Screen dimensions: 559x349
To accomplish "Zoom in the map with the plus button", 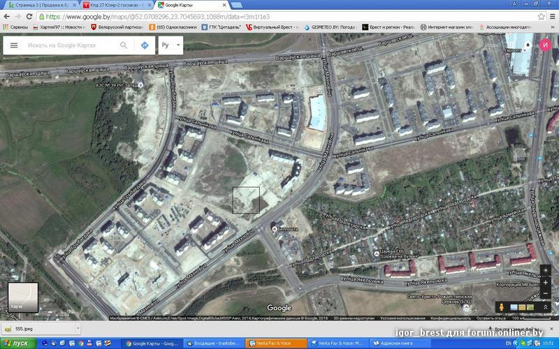I will (x=545, y=283).
